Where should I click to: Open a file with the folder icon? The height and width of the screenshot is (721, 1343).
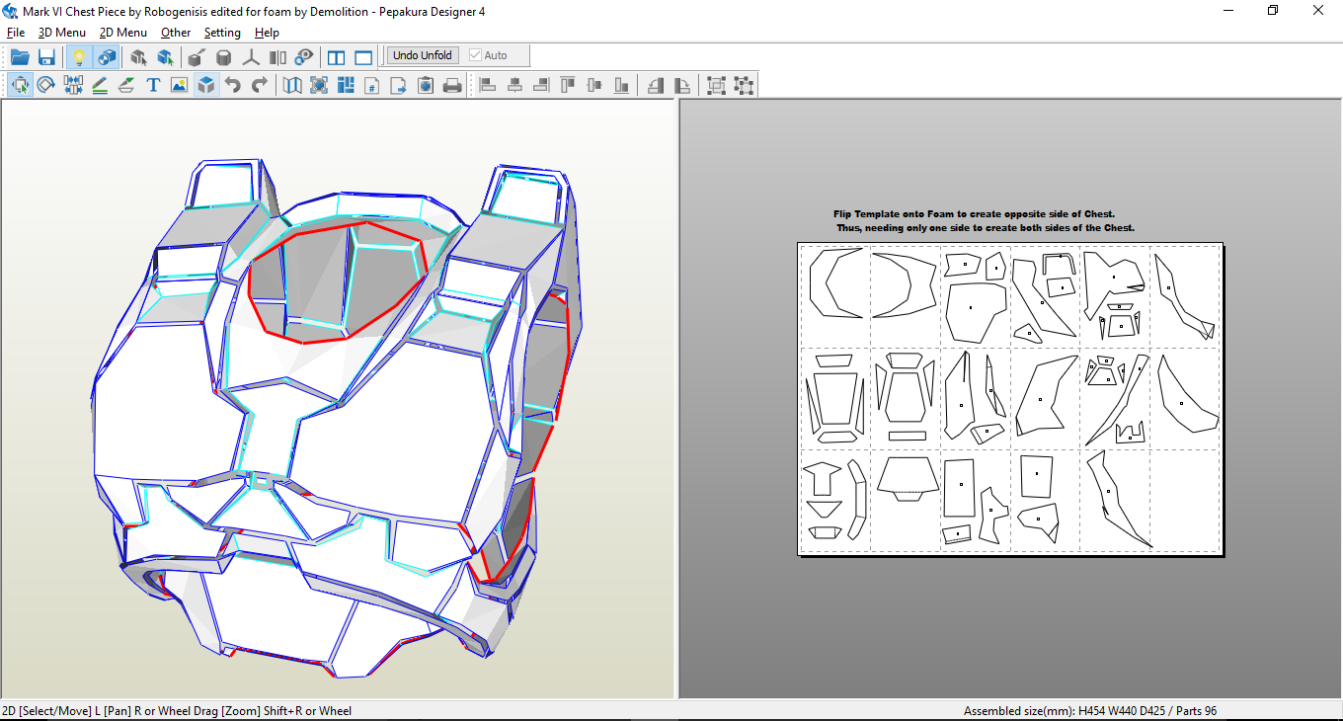coord(20,56)
